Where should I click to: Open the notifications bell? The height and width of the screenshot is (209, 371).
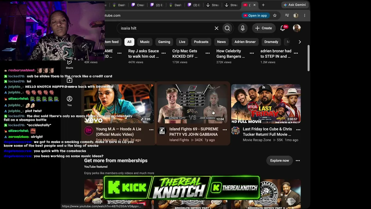[283, 28]
